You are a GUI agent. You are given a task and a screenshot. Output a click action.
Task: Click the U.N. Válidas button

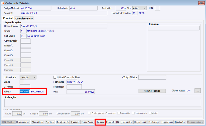[x=8, y=122]
